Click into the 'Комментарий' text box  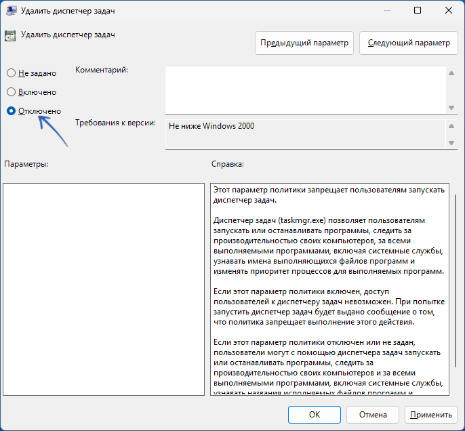click(306, 90)
